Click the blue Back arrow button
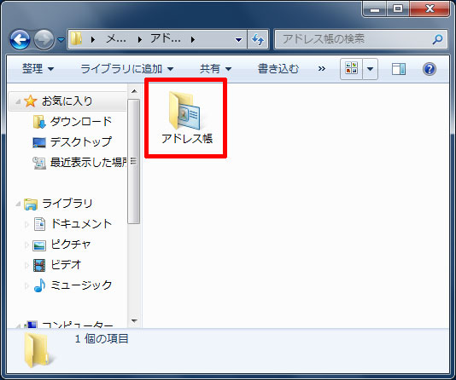This screenshot has height=380, width=456. (x=20, y=39)
